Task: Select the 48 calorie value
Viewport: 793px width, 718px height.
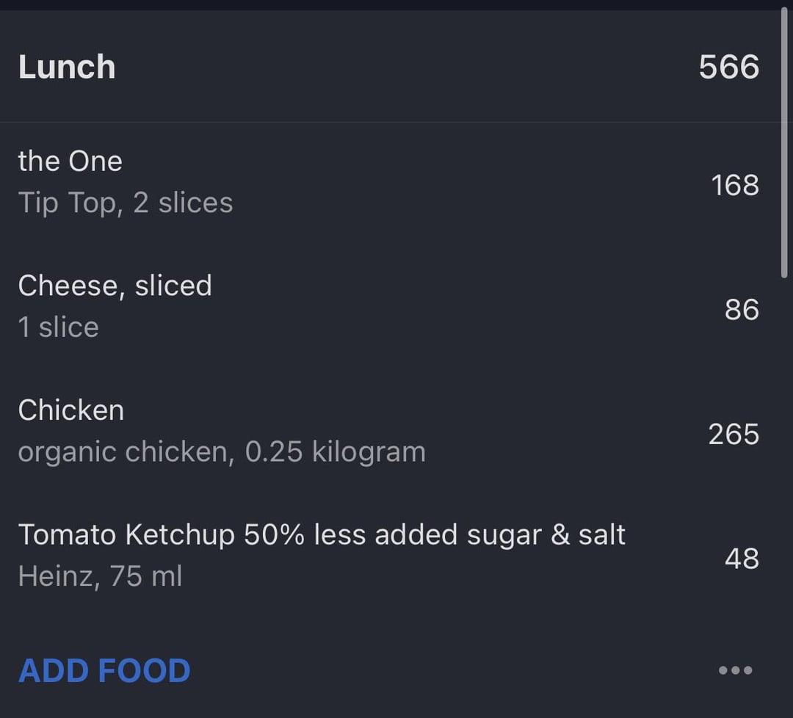Action: pos(742,559)
